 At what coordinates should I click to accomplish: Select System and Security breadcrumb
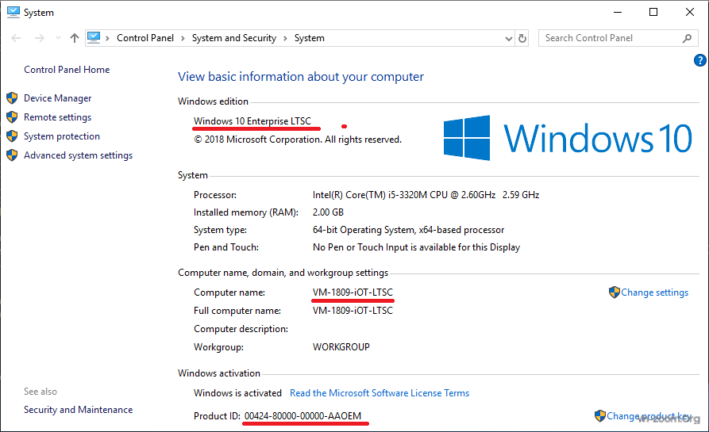(x=233, y=38)
